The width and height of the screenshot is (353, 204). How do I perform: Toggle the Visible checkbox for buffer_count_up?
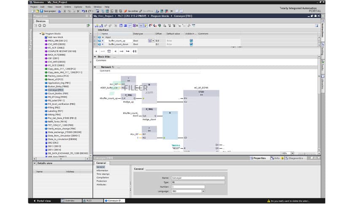(x=191, y=40)
